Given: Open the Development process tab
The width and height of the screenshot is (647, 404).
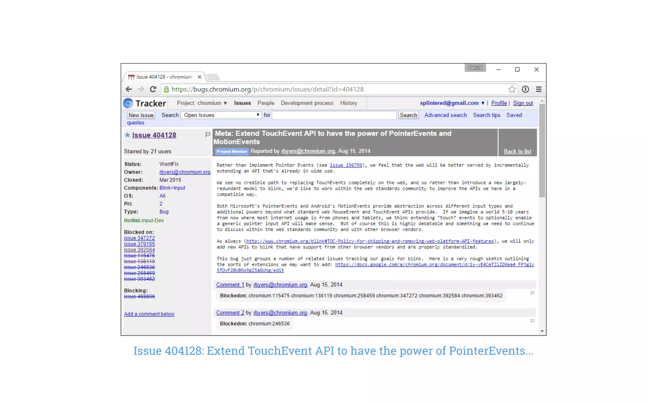Looking at the screenshot, I should (307, 103).
